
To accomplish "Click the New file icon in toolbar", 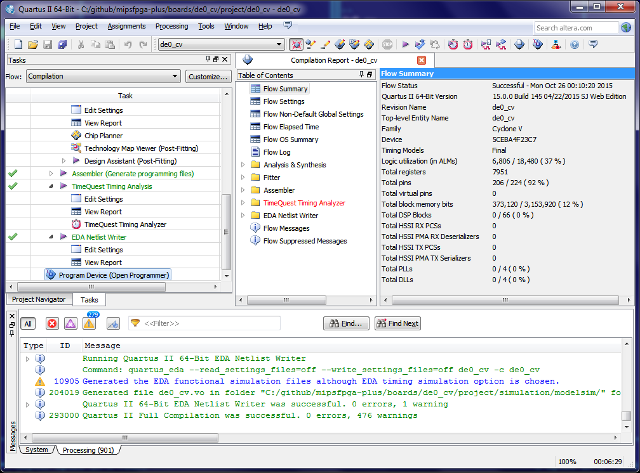I will click(18, 44).
